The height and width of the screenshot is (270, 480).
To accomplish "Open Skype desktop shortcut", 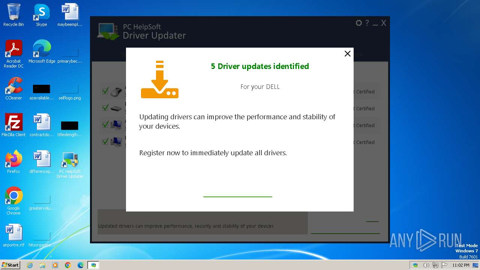I will click(41, 15).
